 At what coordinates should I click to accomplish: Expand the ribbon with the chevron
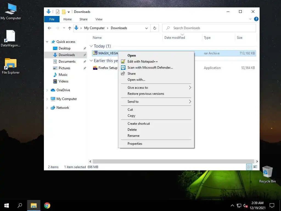click(250, 19)
